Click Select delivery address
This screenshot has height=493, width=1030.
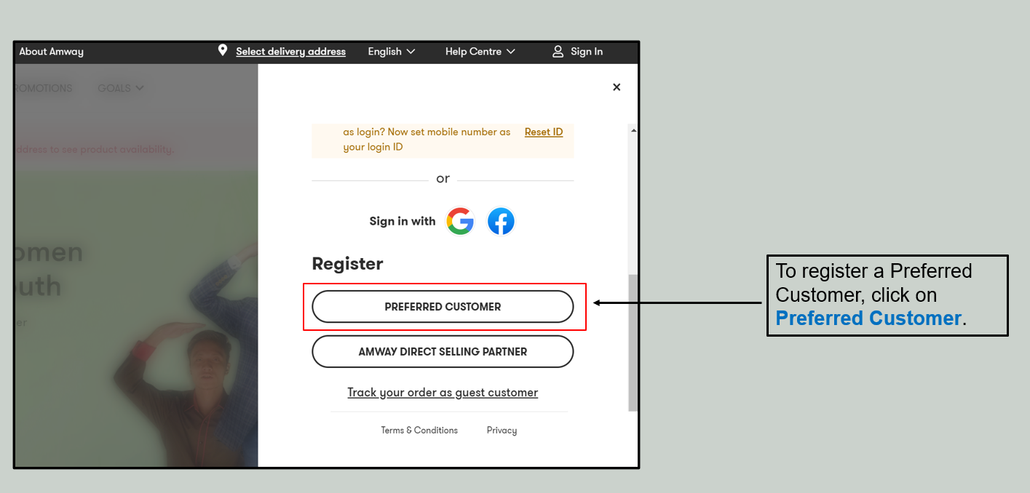tap(290, 51)
